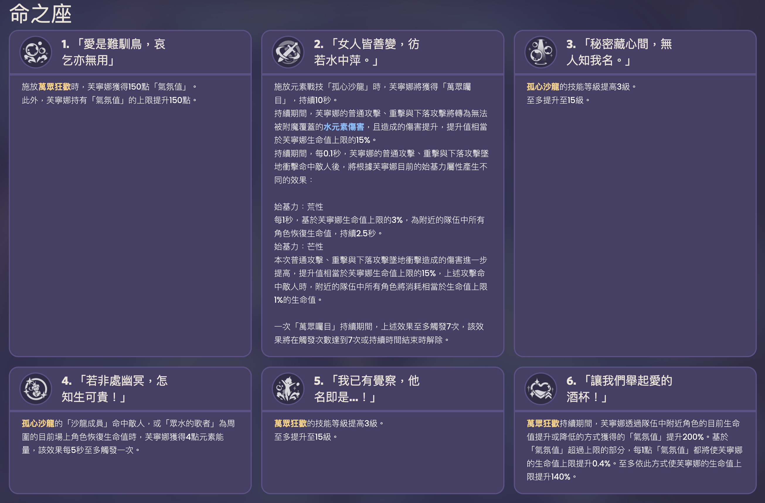Click title 3.「秘密藏心間，無人知我名。」
Image resolution: width=765 pixels, height=503 pixels.
pos(619,52)
